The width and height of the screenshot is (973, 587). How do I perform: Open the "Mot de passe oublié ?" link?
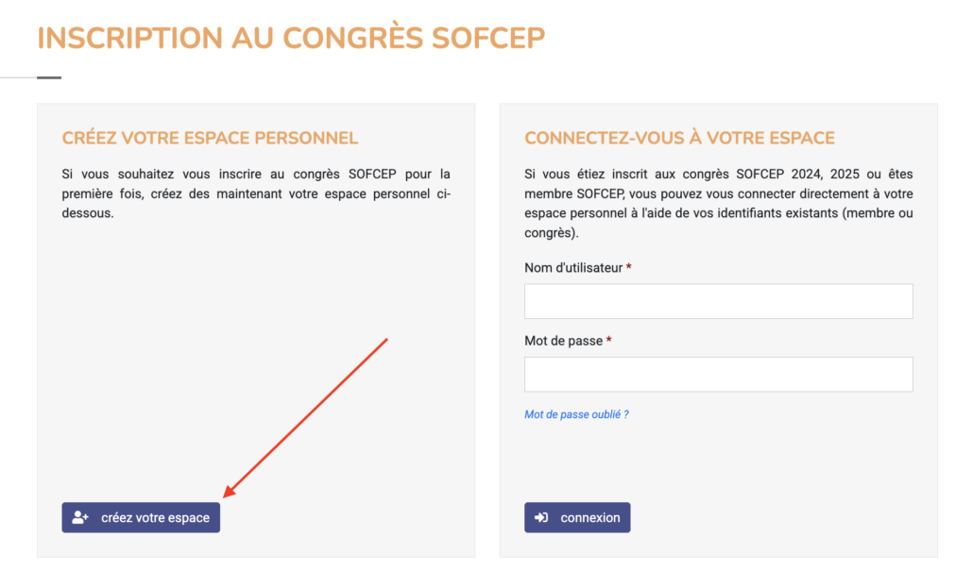coord(576,414)
